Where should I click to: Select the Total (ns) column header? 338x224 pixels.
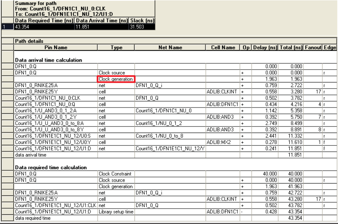pyautogui.click(x=291, y=47)
